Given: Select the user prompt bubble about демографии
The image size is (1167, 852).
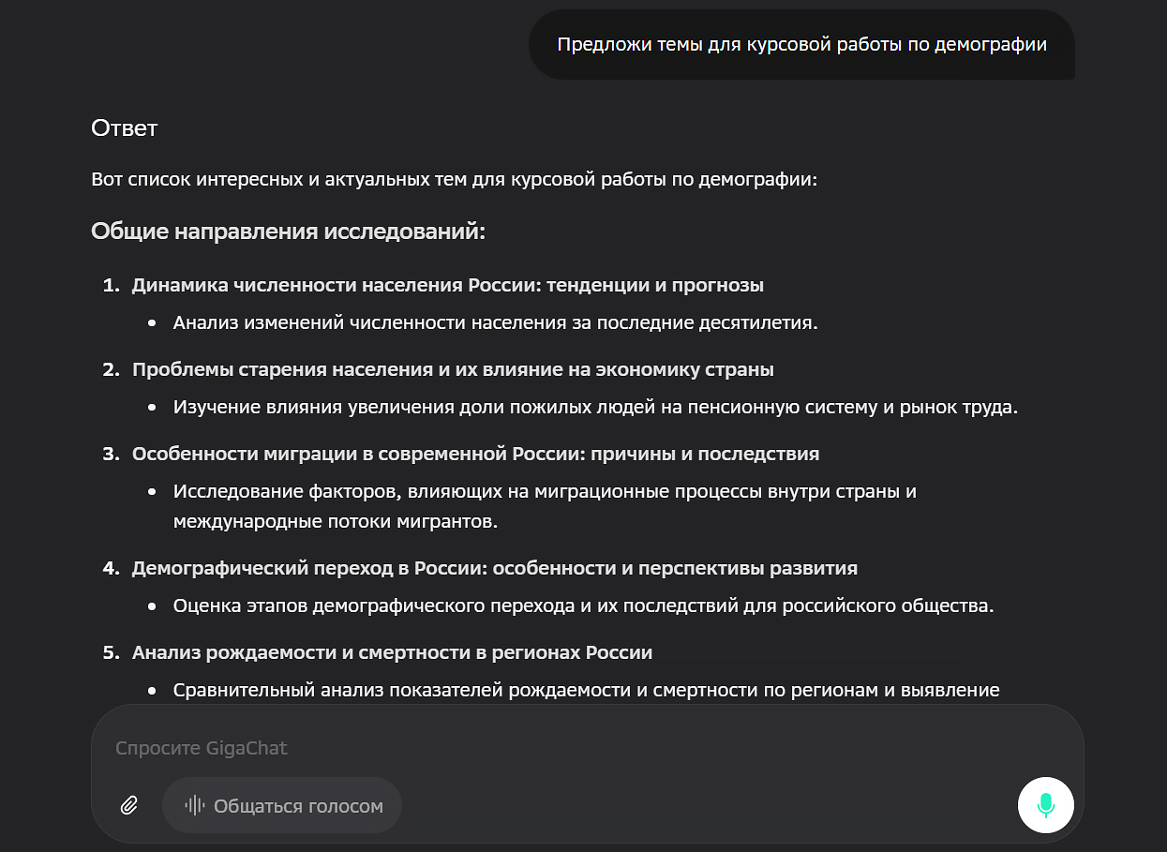Looking at the screenshot, I should [801, 43].
